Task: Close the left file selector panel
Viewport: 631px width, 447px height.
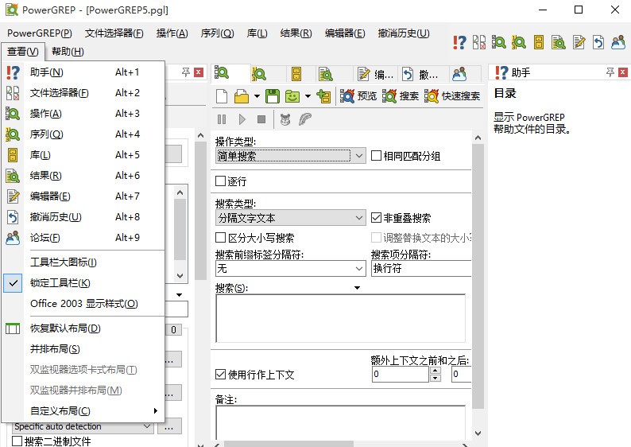Action: click(199, 72)
